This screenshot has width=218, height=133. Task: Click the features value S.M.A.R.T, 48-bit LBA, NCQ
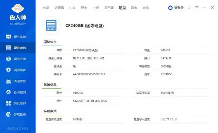(90, 101)
